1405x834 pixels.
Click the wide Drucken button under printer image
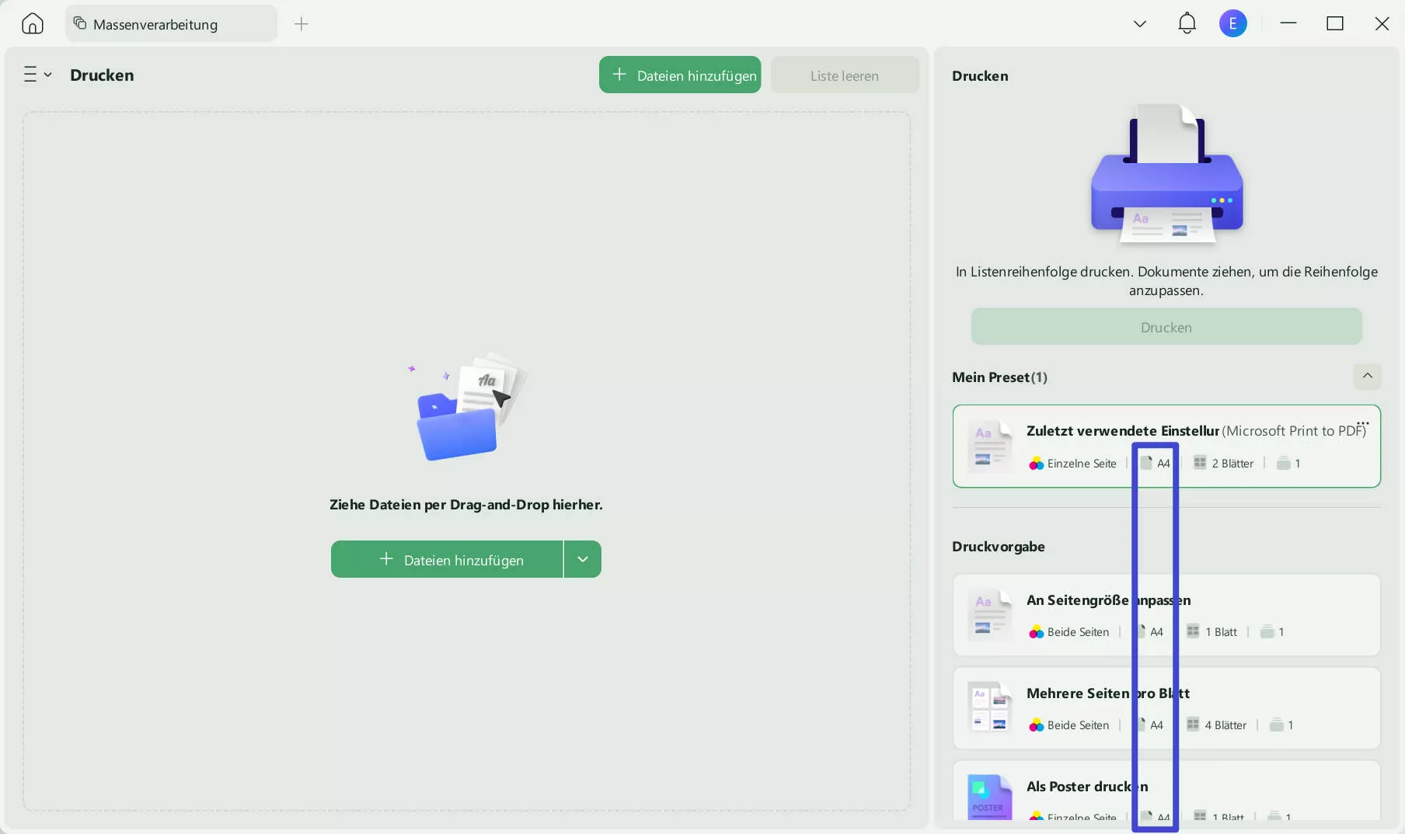(x=1166, y=327)
